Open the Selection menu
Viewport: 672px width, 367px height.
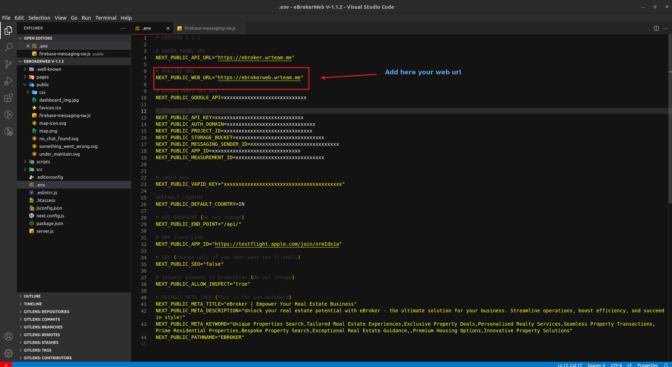[39, 18]
